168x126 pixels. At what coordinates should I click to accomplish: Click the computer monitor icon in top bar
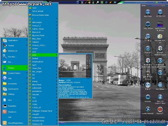82,2
